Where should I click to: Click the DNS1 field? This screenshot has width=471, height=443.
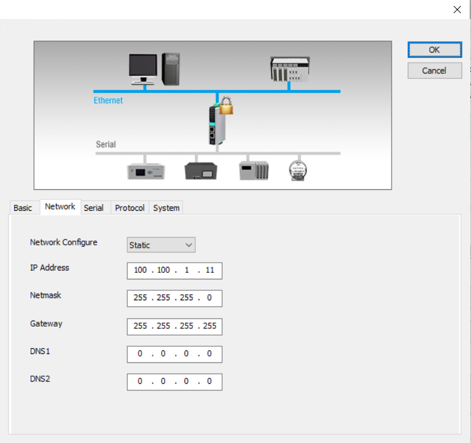(x=174, y=354)
